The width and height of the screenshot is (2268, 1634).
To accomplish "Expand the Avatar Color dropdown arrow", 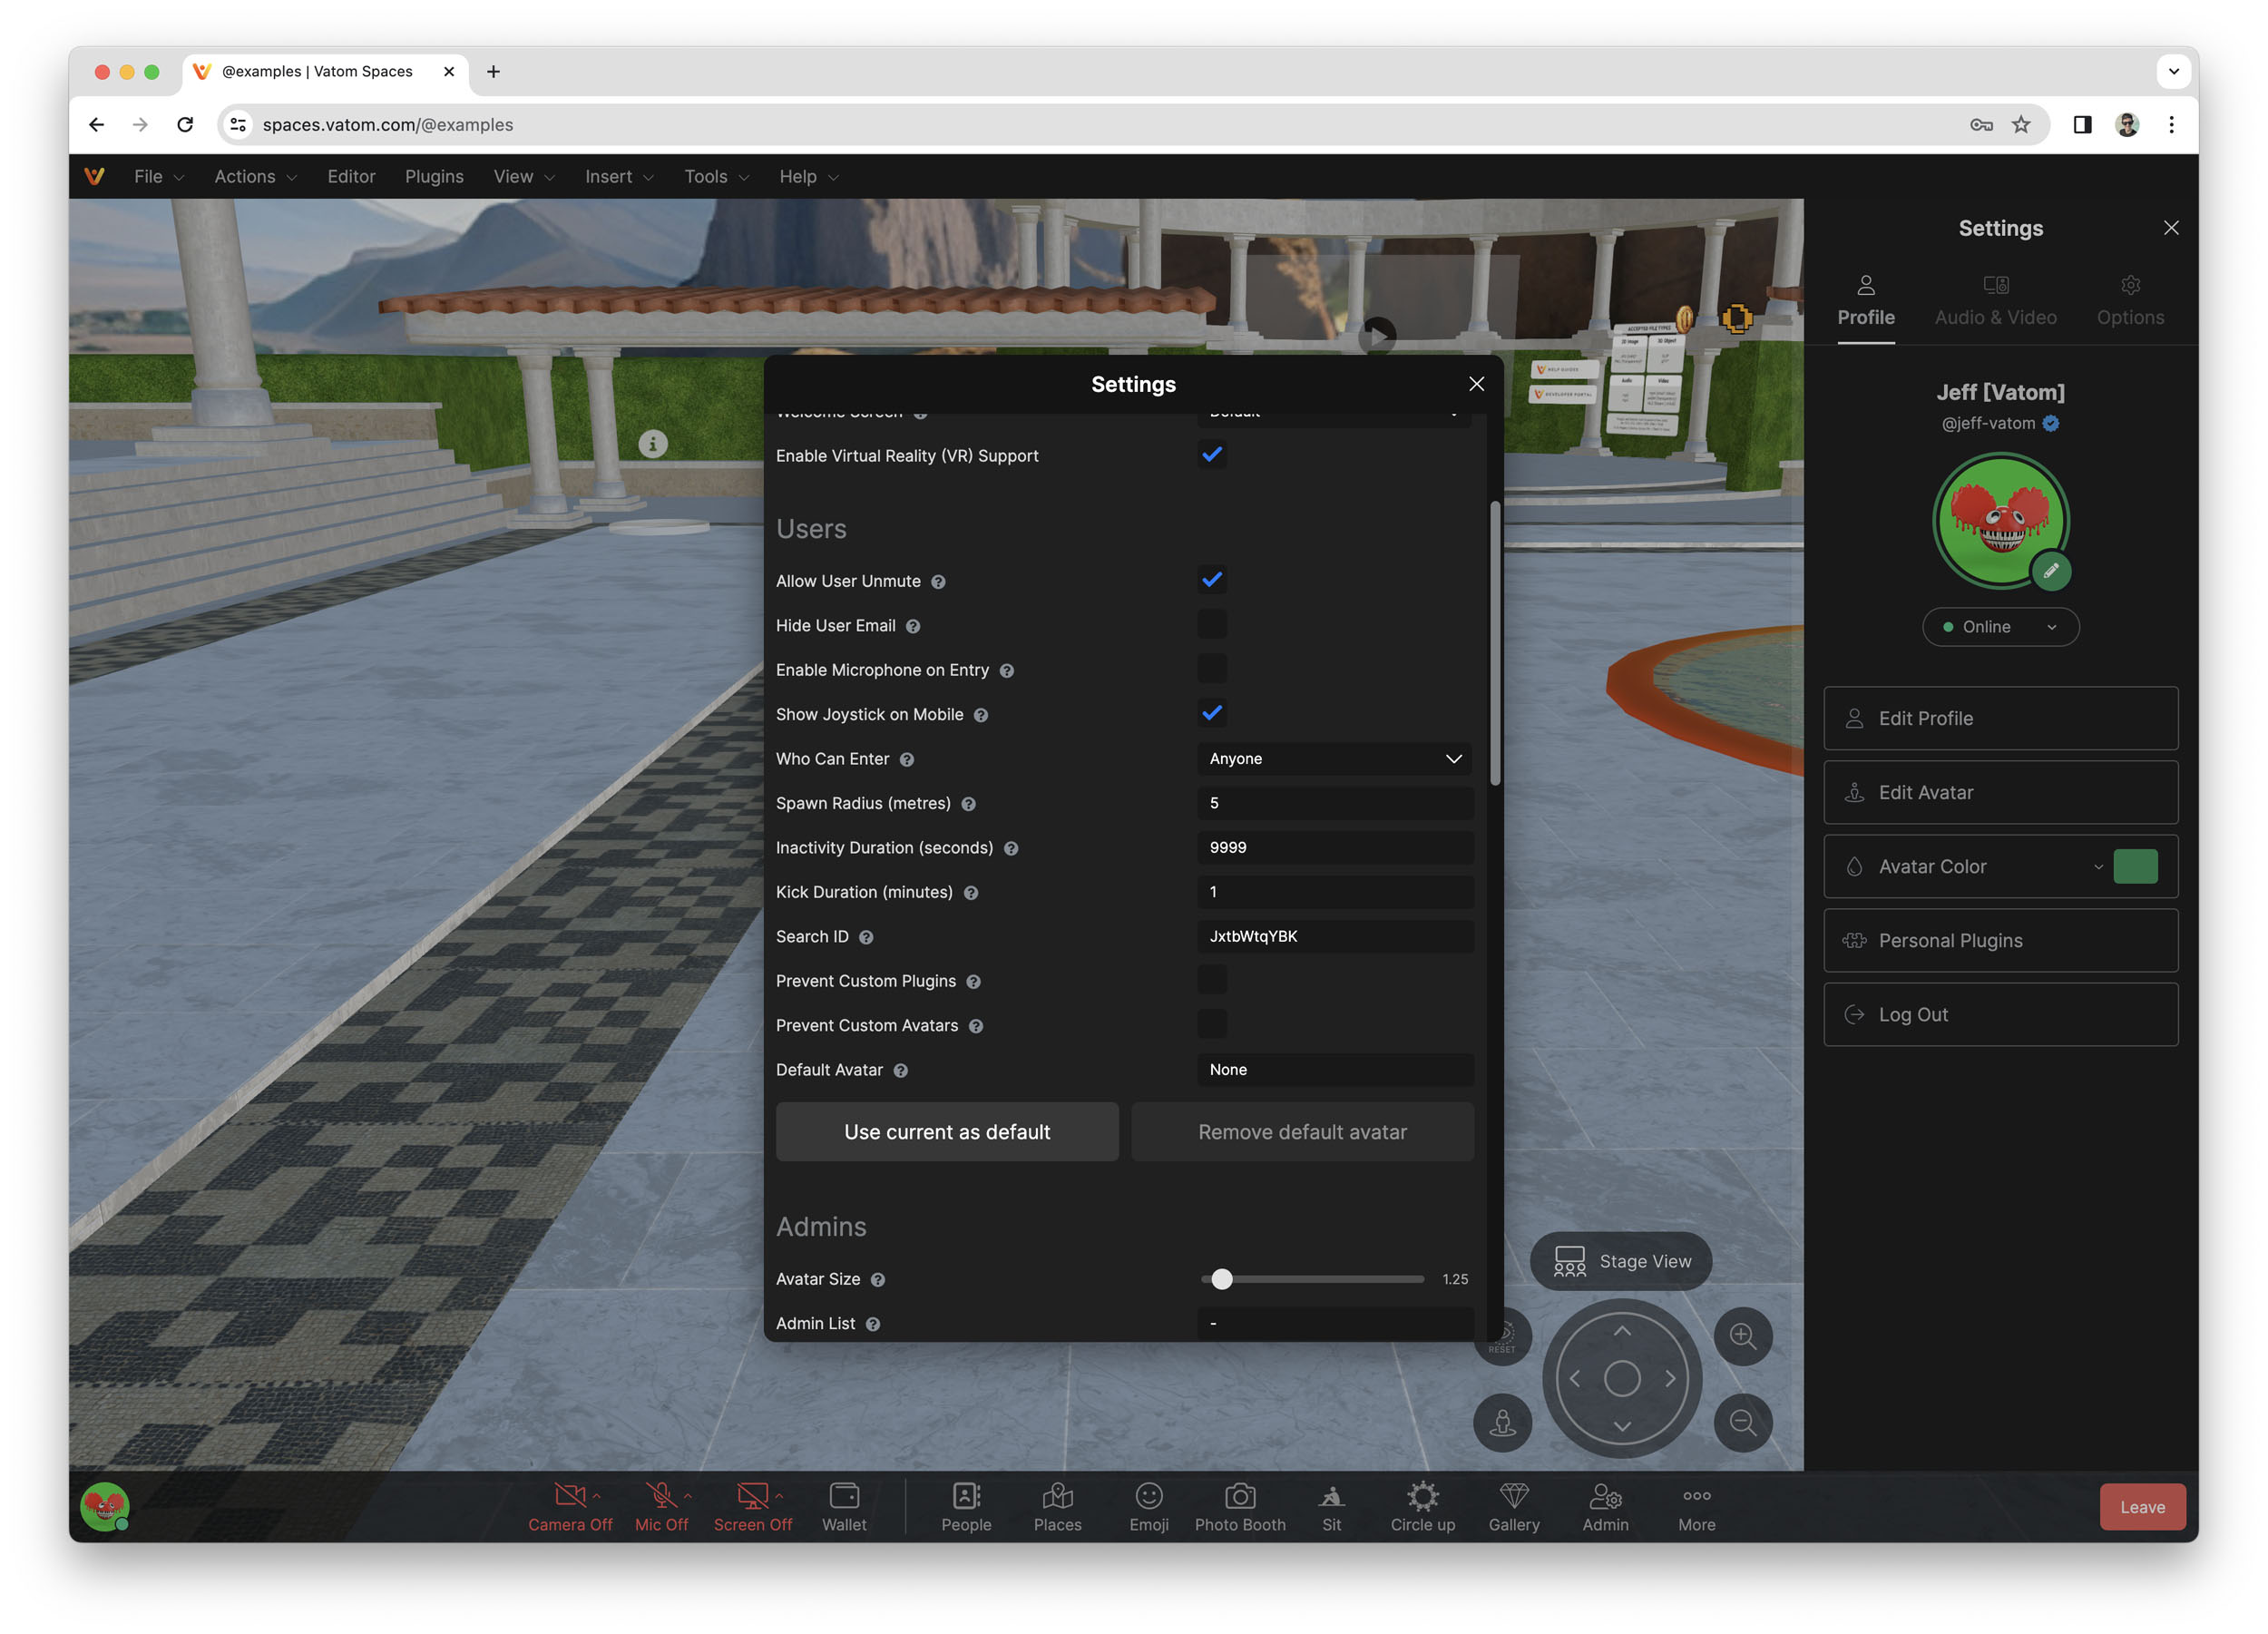I will pos(2098,867).
